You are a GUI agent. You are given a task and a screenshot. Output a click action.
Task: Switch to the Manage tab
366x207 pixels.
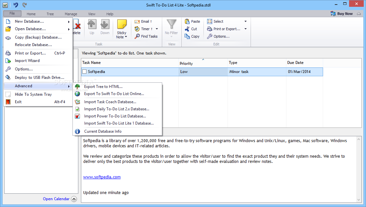pos(71,14)
